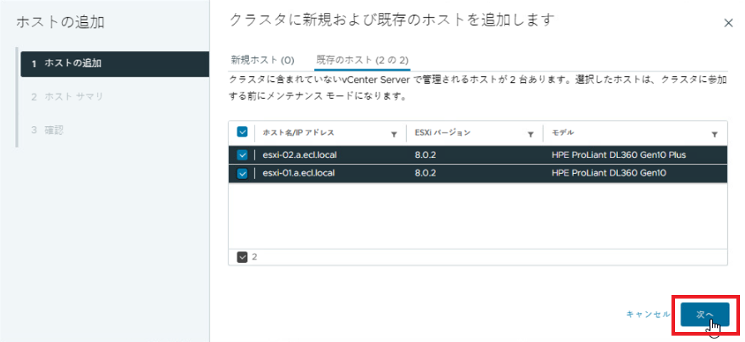Select the esxi-02.a.ecl.local host name
Viewport: 745px width, 342px height.
tap(298, 155)
